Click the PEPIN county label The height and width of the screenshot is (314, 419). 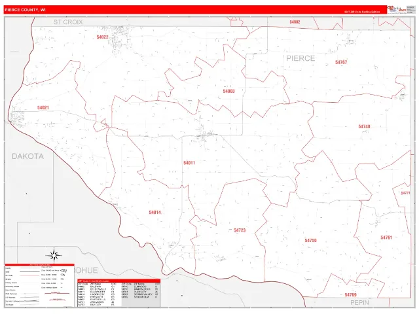[x=359, y=302]
